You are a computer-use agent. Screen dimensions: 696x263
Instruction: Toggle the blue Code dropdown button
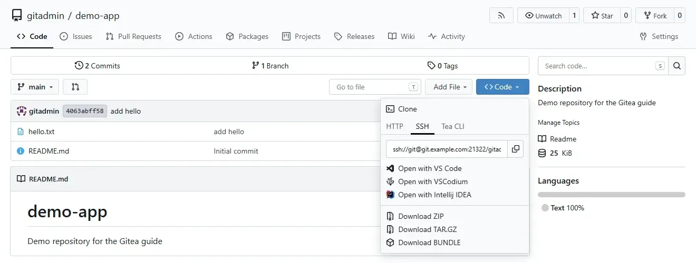[502, 87]
